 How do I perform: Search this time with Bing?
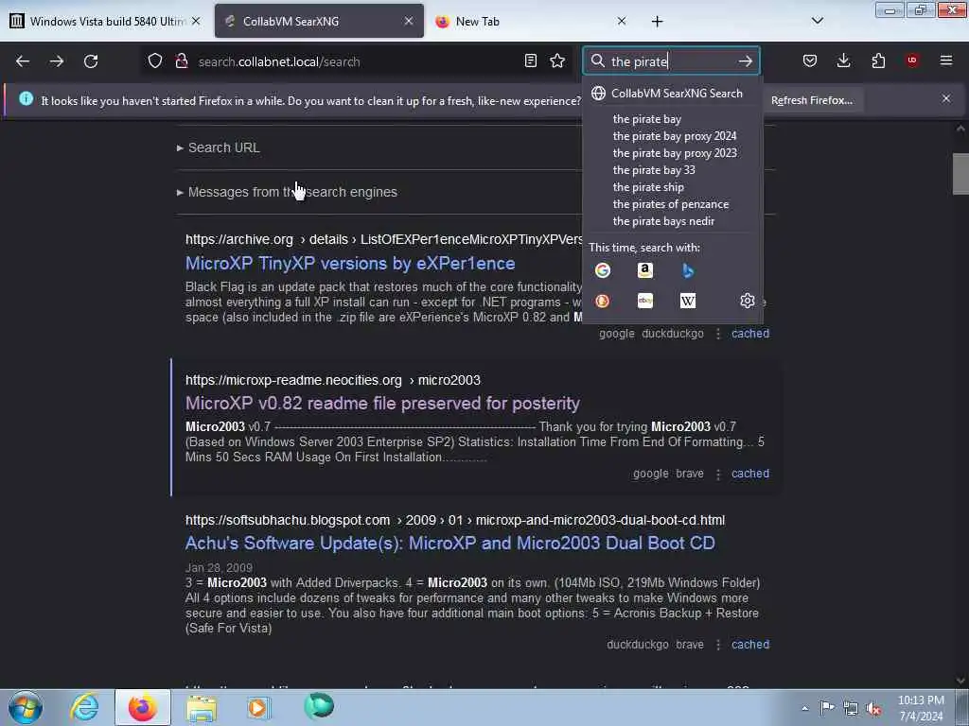tap(688, 270)
